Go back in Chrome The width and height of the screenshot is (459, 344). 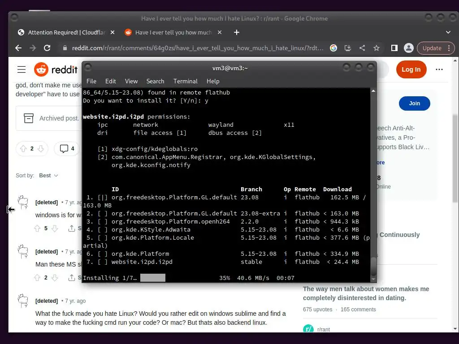[x=18, y=48]
